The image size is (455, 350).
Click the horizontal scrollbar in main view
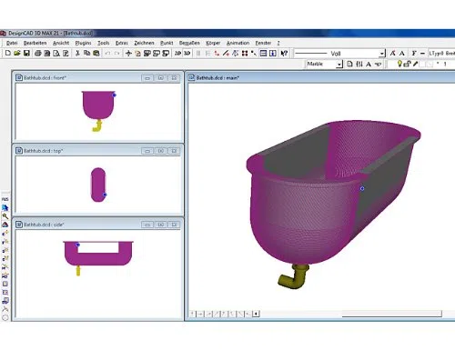(x=391, y=314)
